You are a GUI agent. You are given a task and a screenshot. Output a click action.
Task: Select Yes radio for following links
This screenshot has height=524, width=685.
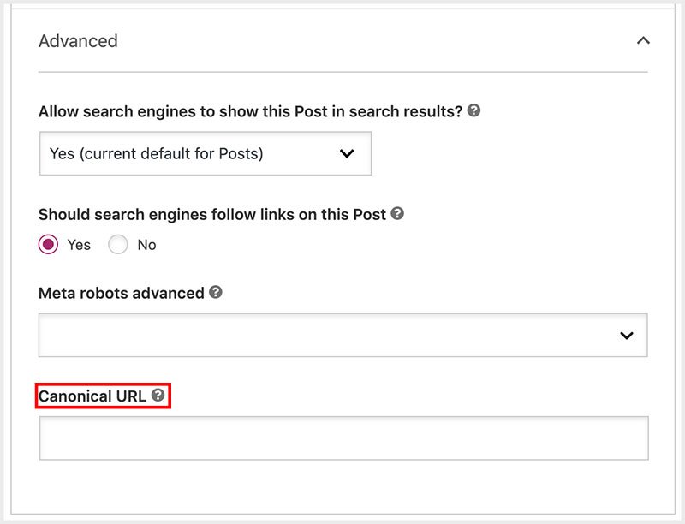coord(49,245)
